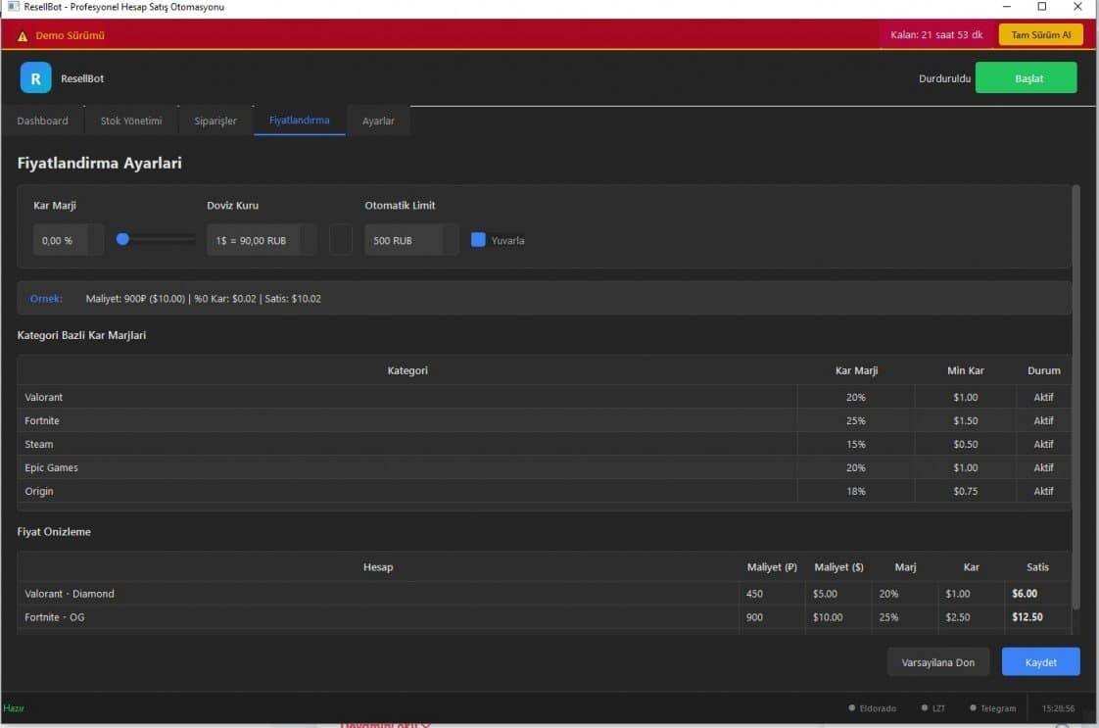Click the Min Kar column header

965,370
